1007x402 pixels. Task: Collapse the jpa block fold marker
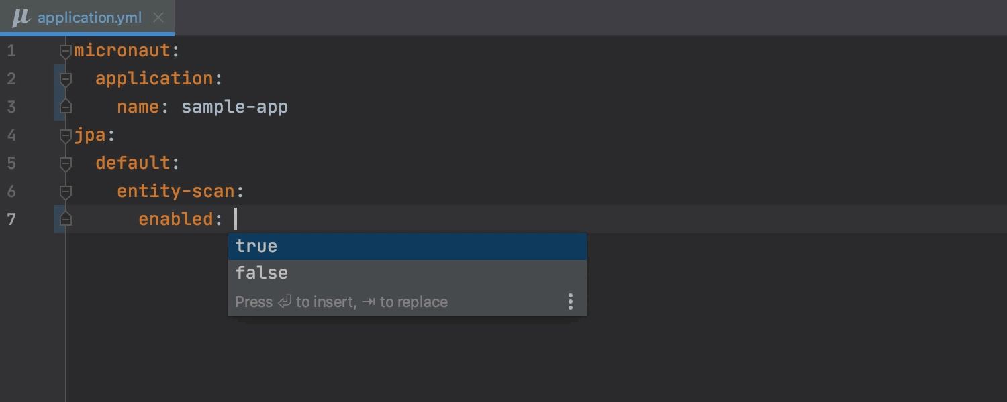coord(65,136)
